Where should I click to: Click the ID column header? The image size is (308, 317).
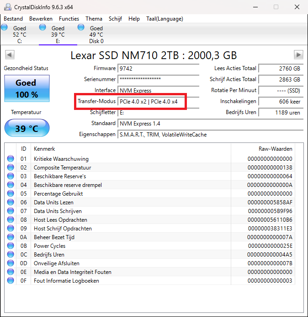click(24, 149)
